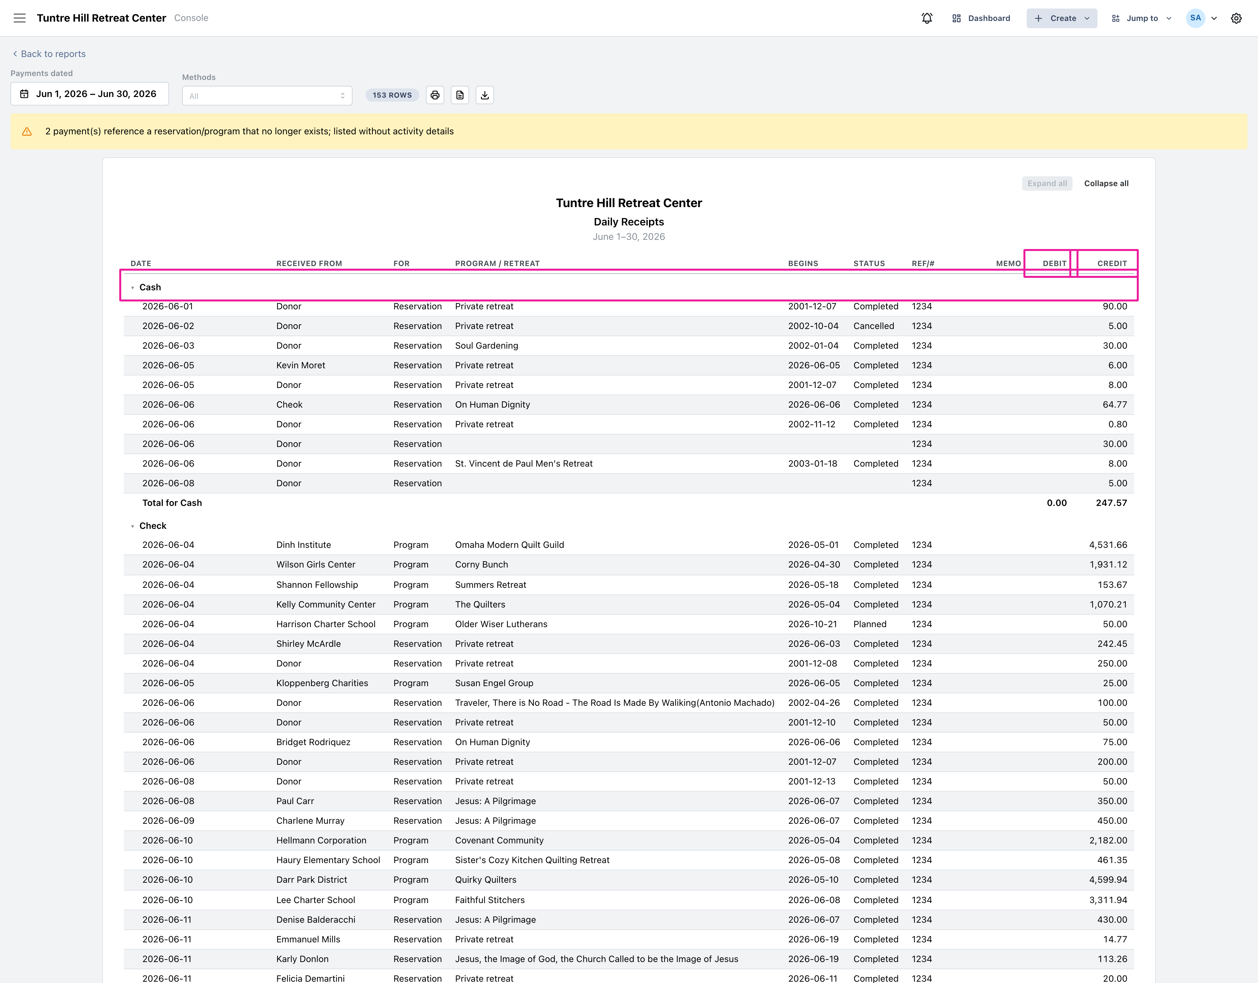Click the Susan Engel Group program
Screen dimensions: 1258x983
point(494,684)
